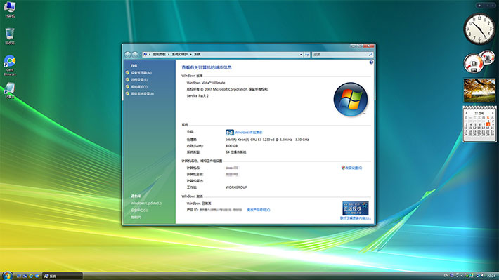Click the 正版授权 genuine software badge
This screenshot has width=499, height=280.
(x=355, y=208)
